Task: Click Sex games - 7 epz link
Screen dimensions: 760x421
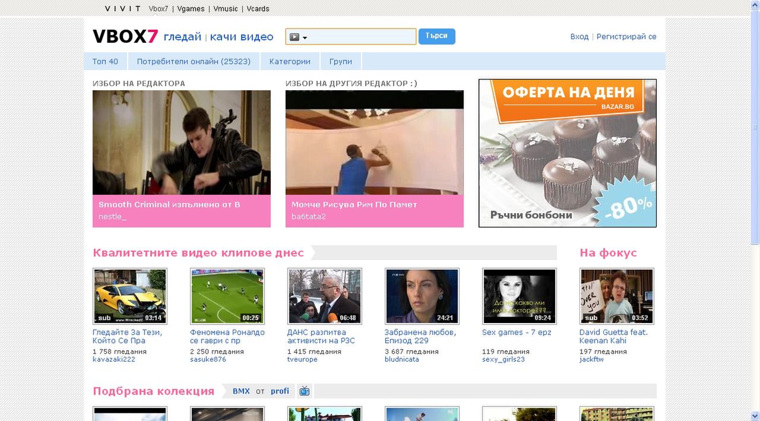Action: 517,333
